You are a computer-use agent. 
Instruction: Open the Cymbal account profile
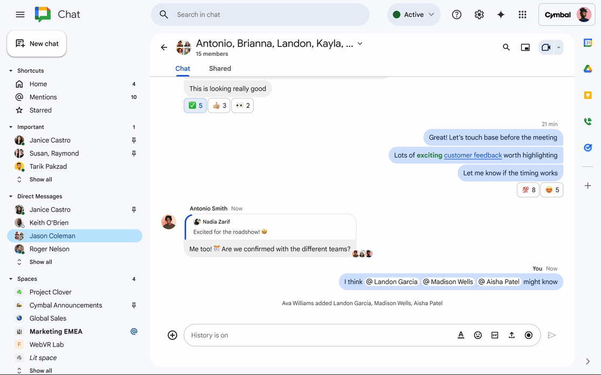pyautogui.click(x=567, y=15)
